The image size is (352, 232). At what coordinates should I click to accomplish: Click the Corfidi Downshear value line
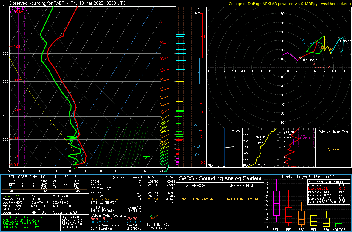click(116, 225)
